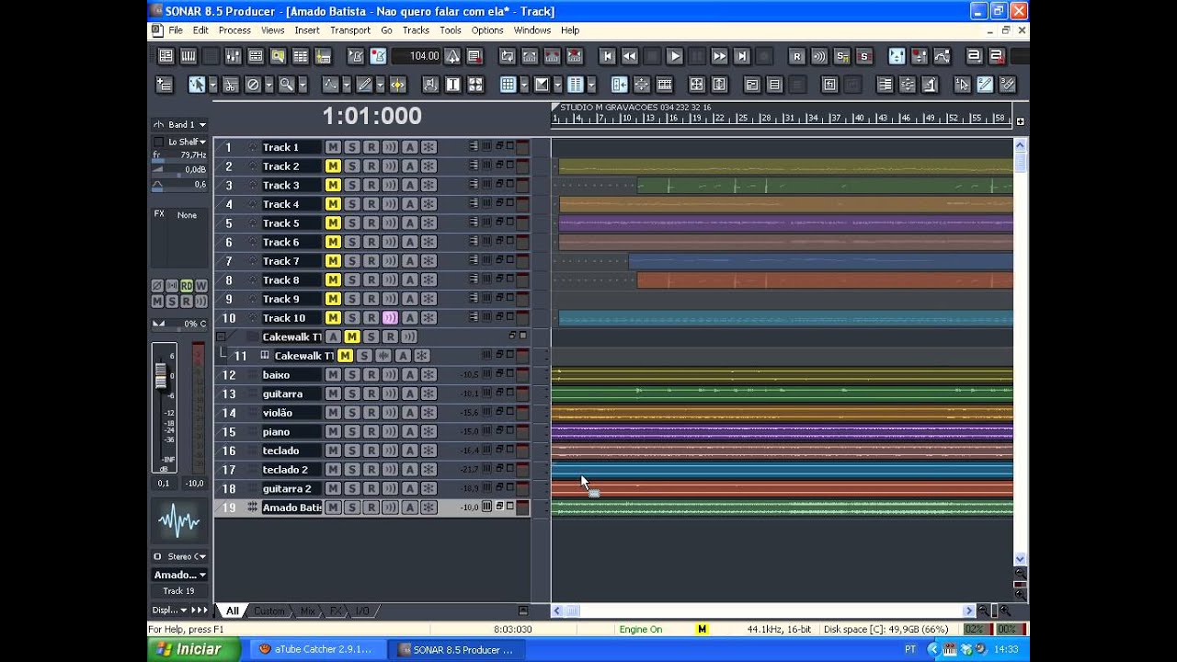
Task: Open the Console view mixer icon
Action: (x=234, y=56)
